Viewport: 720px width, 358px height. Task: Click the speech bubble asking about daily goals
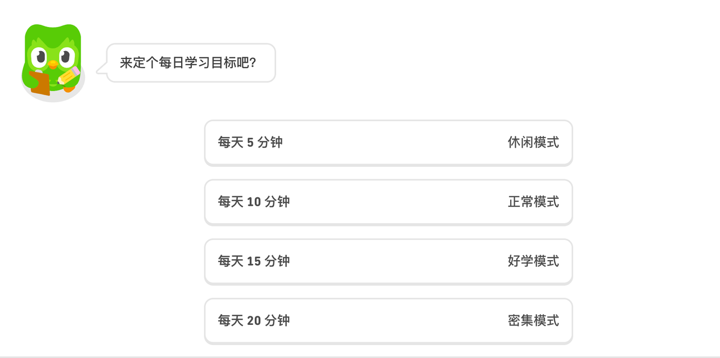click(190, 62)
